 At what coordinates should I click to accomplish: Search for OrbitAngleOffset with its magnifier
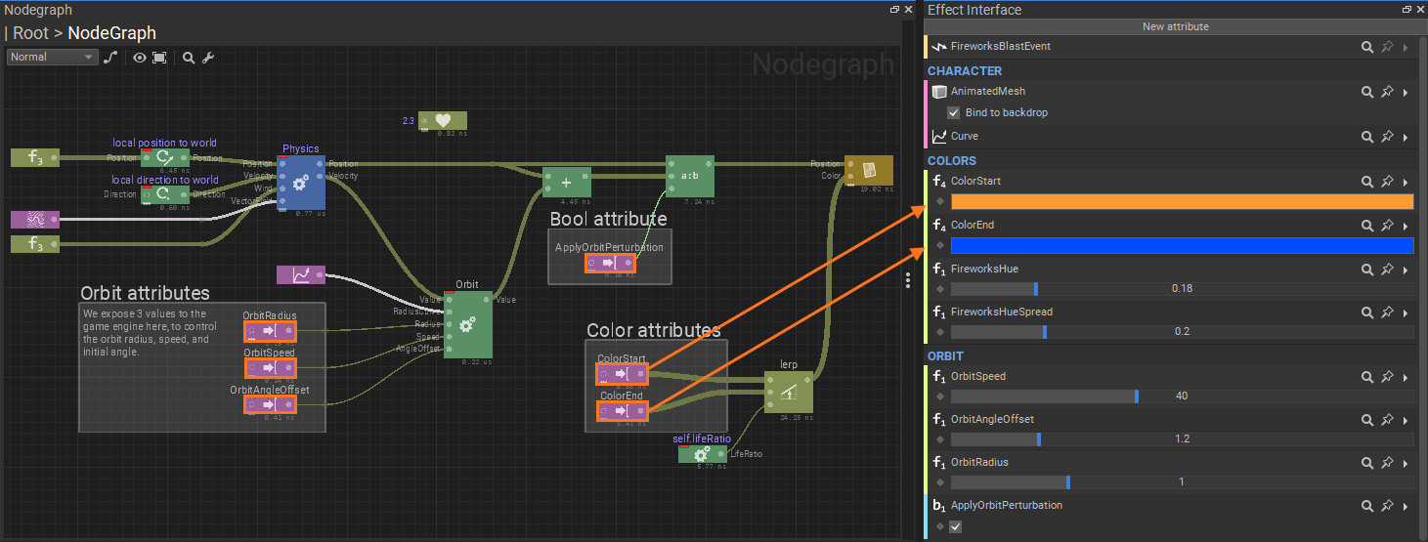(x=1368, y=420)
